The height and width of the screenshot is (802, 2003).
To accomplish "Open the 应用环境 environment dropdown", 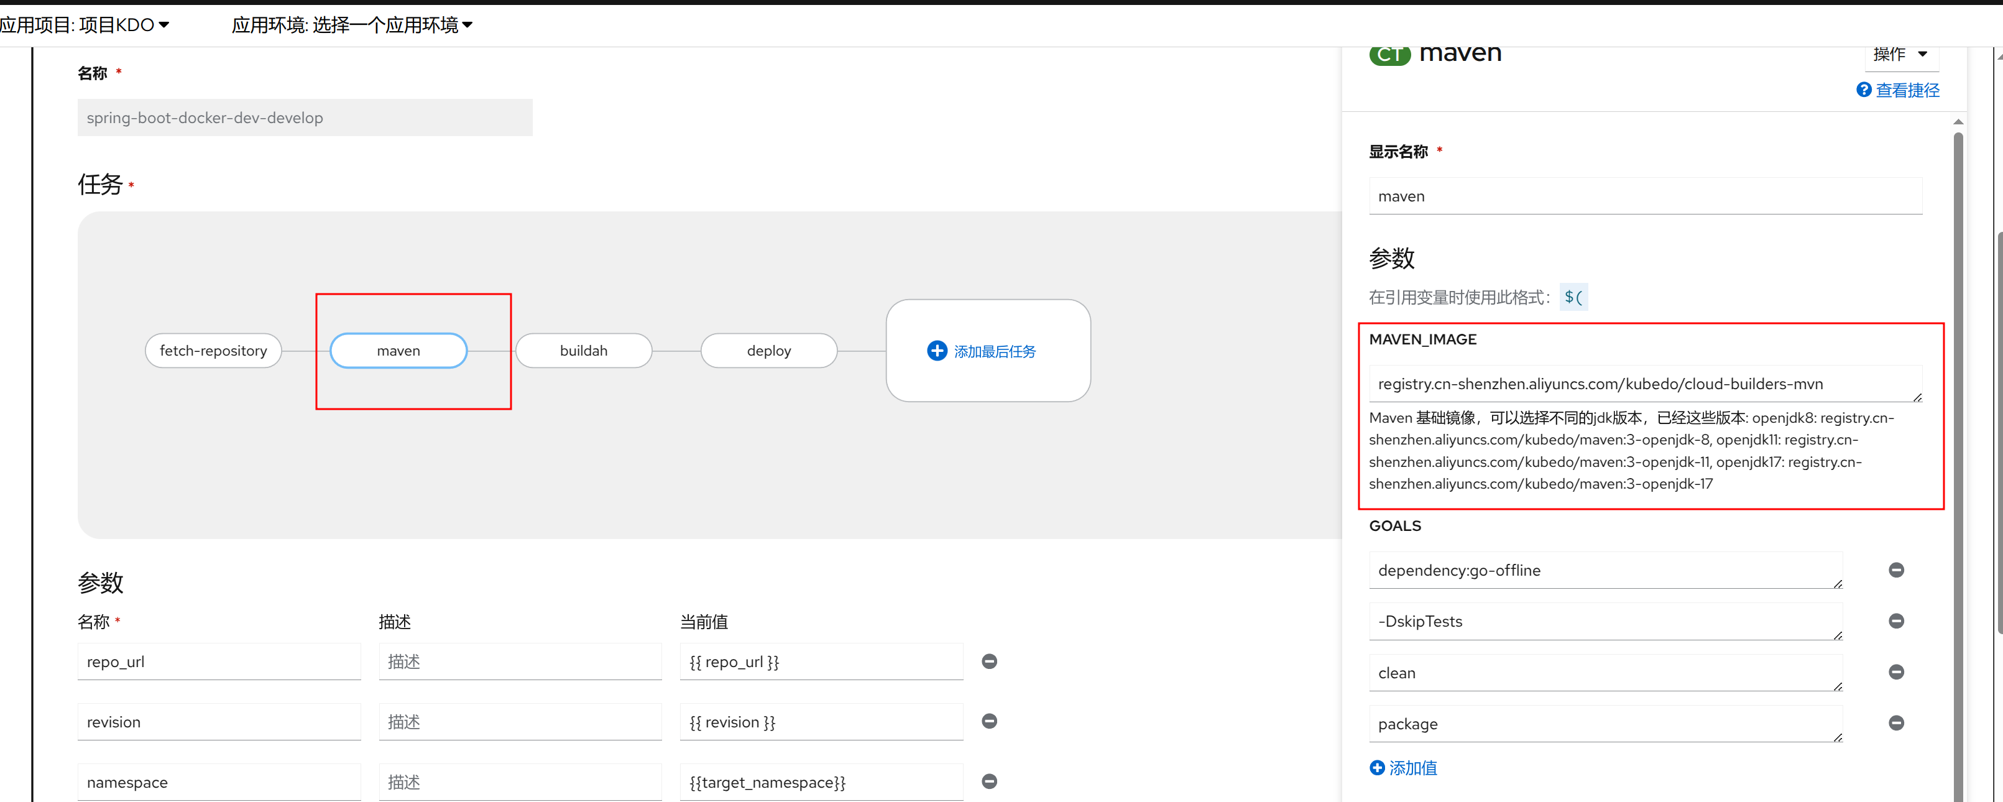I will [351, 25].
